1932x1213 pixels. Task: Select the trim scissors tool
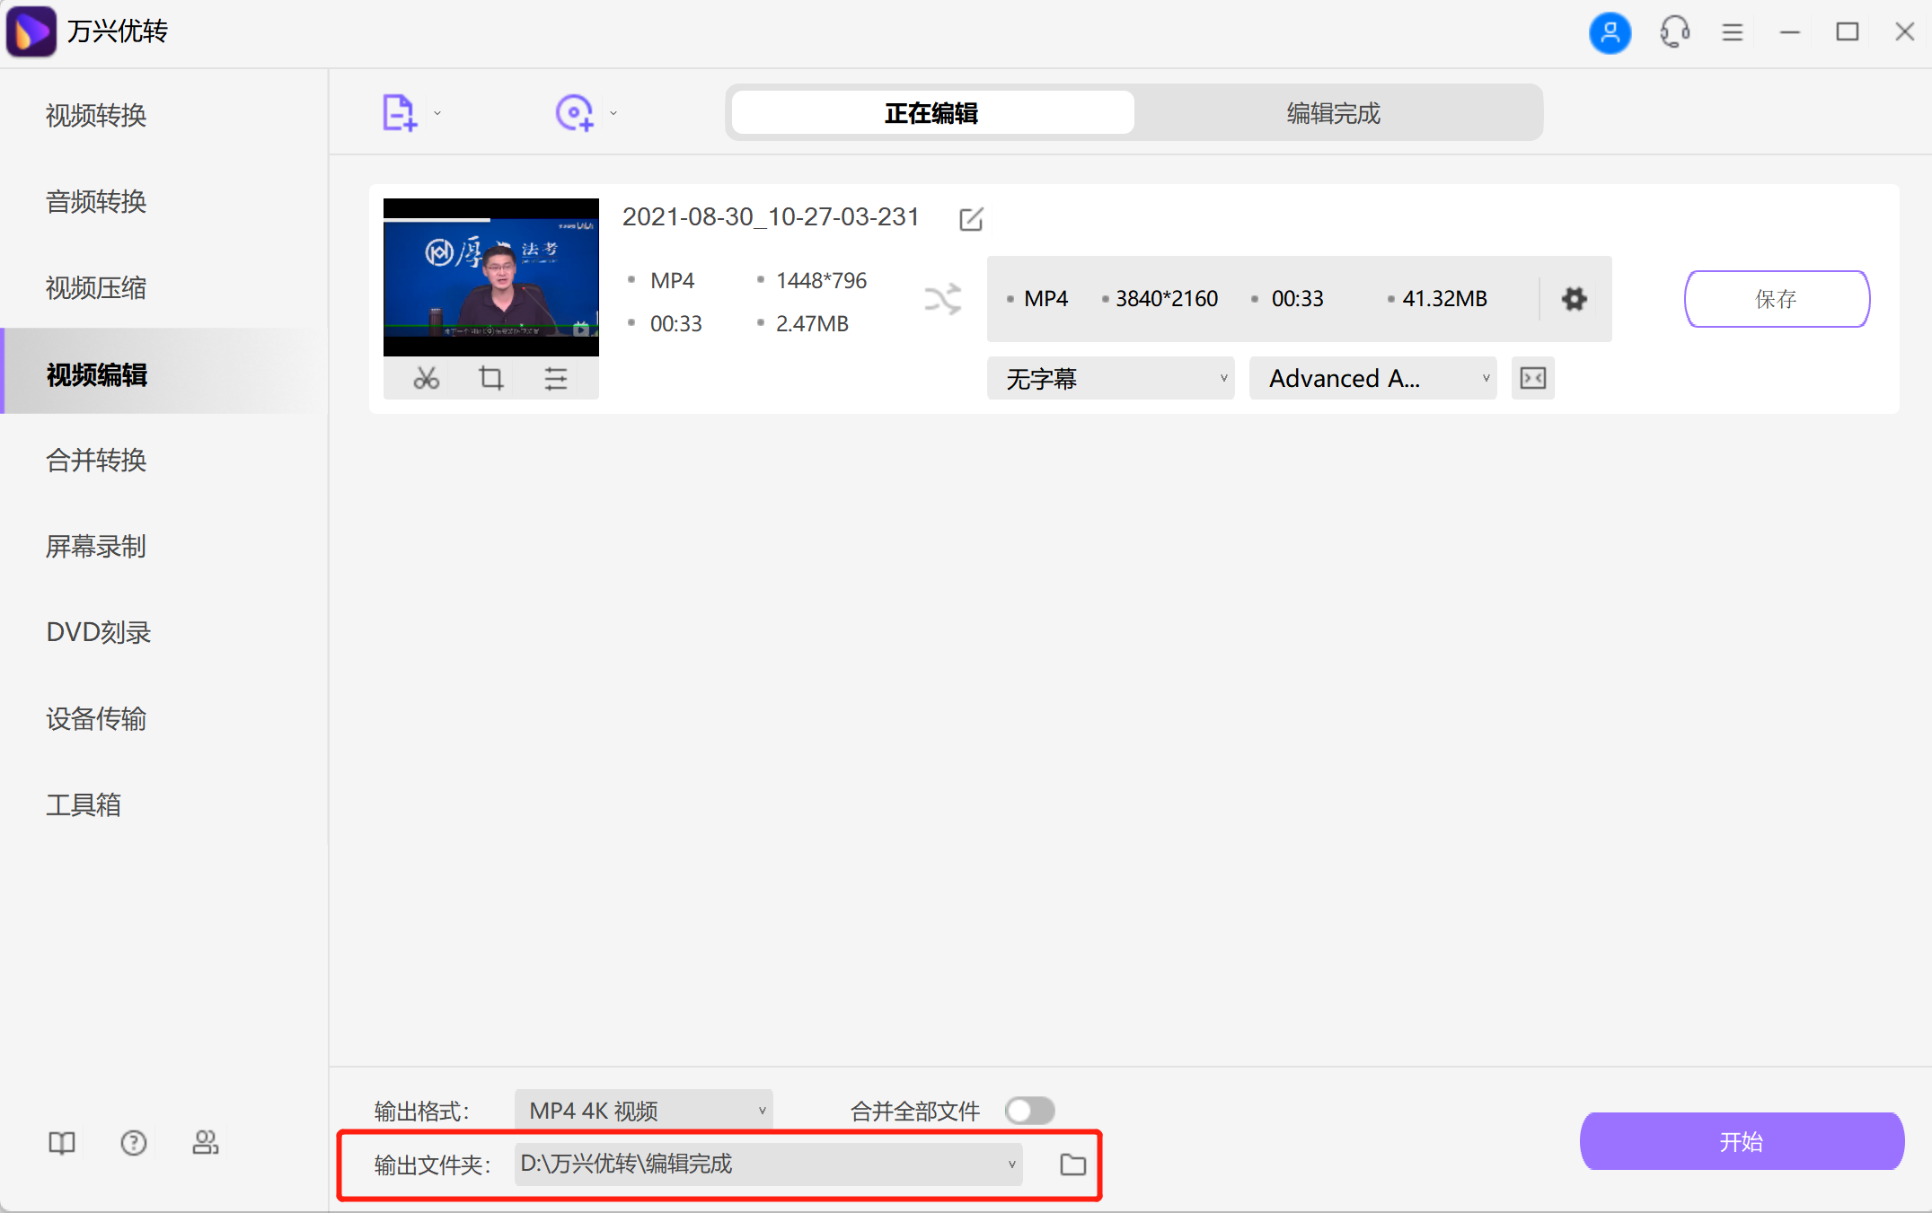pos(426,378)
